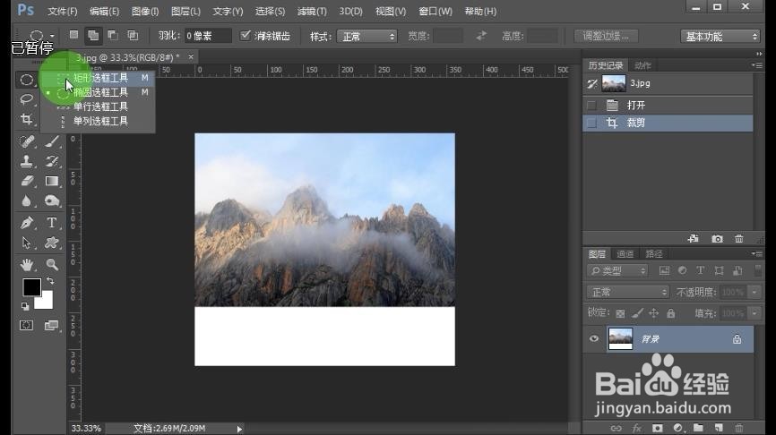
Task: Switch to the 通道 tab
Action: tap(625, 253)
